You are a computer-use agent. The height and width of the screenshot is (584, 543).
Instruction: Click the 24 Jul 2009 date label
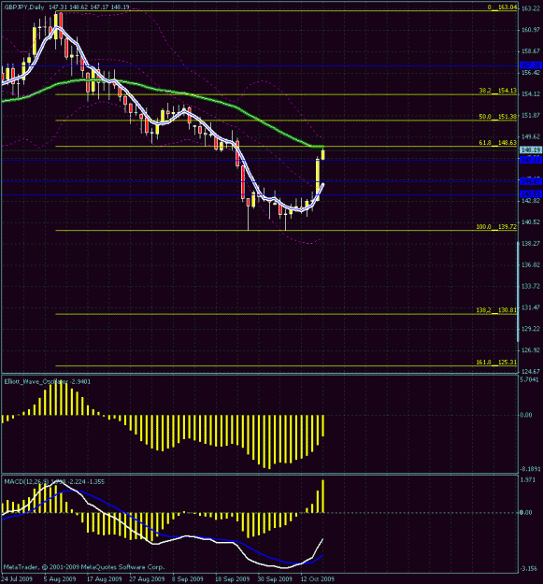pos(17,579)
